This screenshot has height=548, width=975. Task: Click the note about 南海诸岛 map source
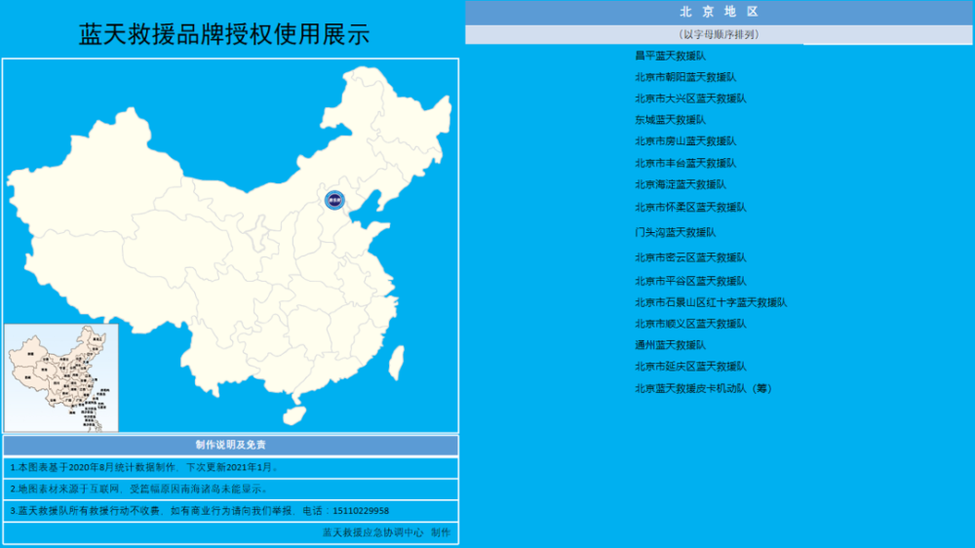pyautogui.click(x=231, y=489)
